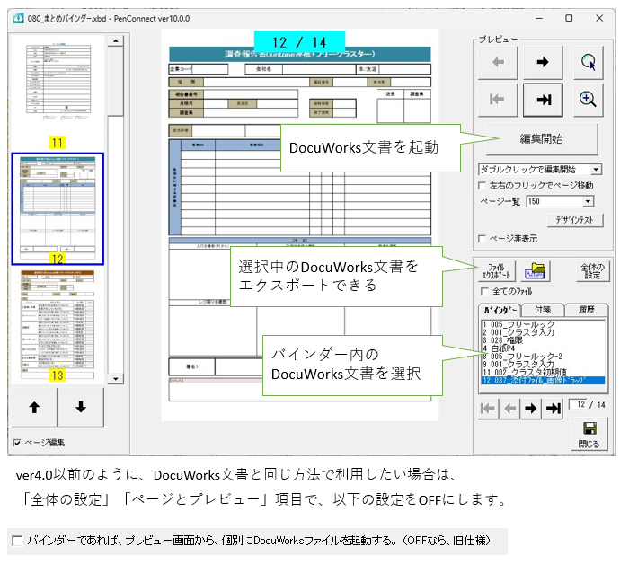Image resolution: width=620 pixels, height=564 pixels.
Task: Move page up with the up arrow button
Action: (x=34, y=408)
